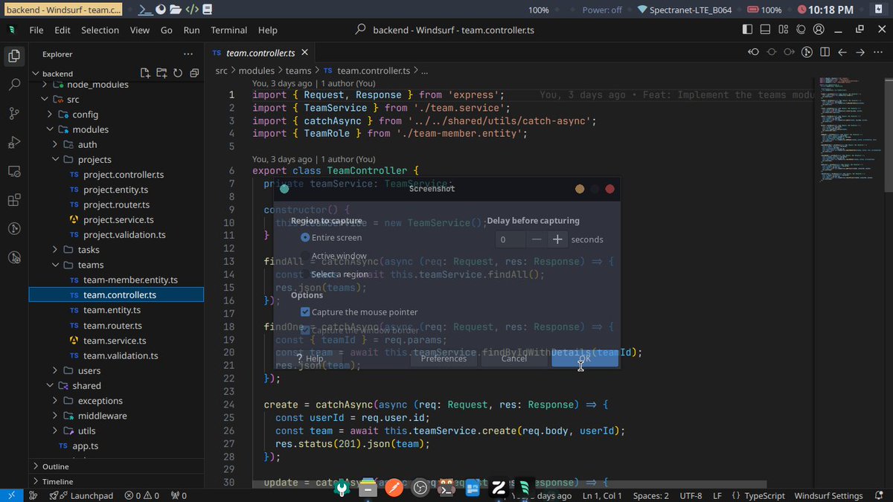Click the New File icon in Explorer
Screen dimensions: 893x502
(145, 73)
